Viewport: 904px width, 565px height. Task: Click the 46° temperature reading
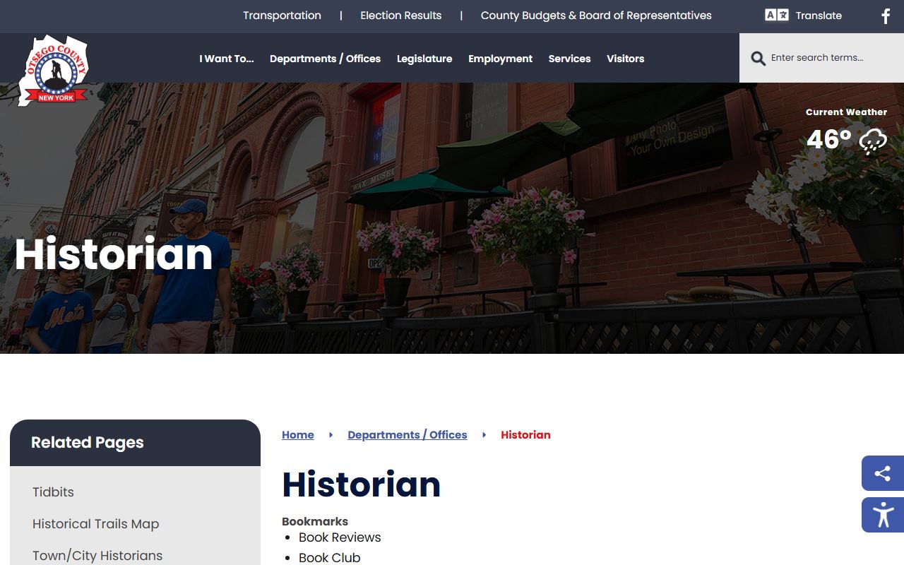pos(829,140)
